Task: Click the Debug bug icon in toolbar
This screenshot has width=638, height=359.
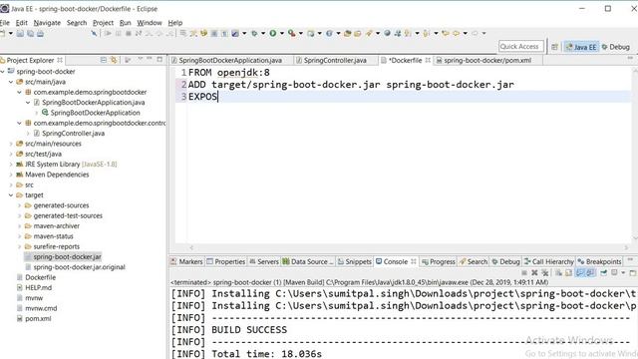Action: pos(255,33)
